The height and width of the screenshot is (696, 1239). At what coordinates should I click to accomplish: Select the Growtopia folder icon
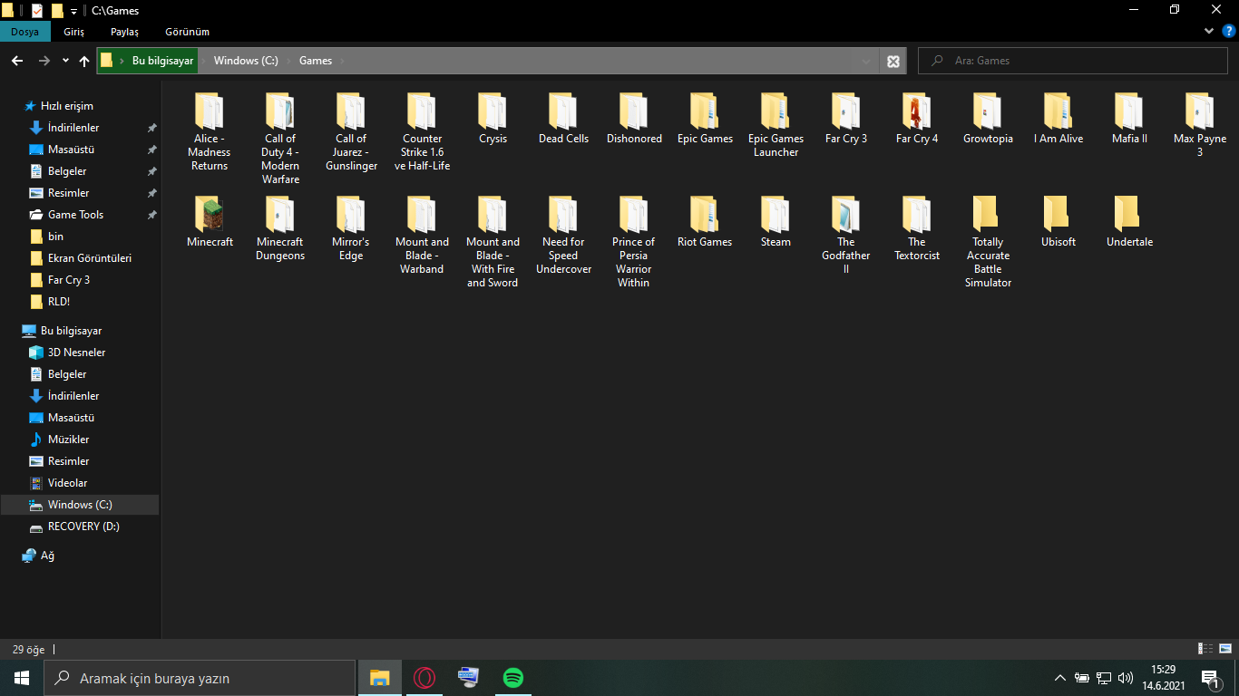point(988,111)
